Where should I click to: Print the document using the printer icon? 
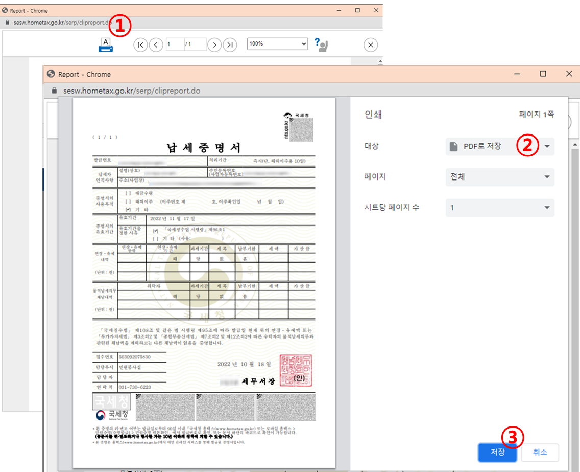click(105, 45)
